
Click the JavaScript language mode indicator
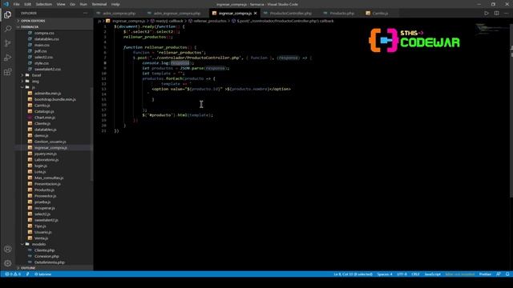pyautogui.click(x=433, y=274)
